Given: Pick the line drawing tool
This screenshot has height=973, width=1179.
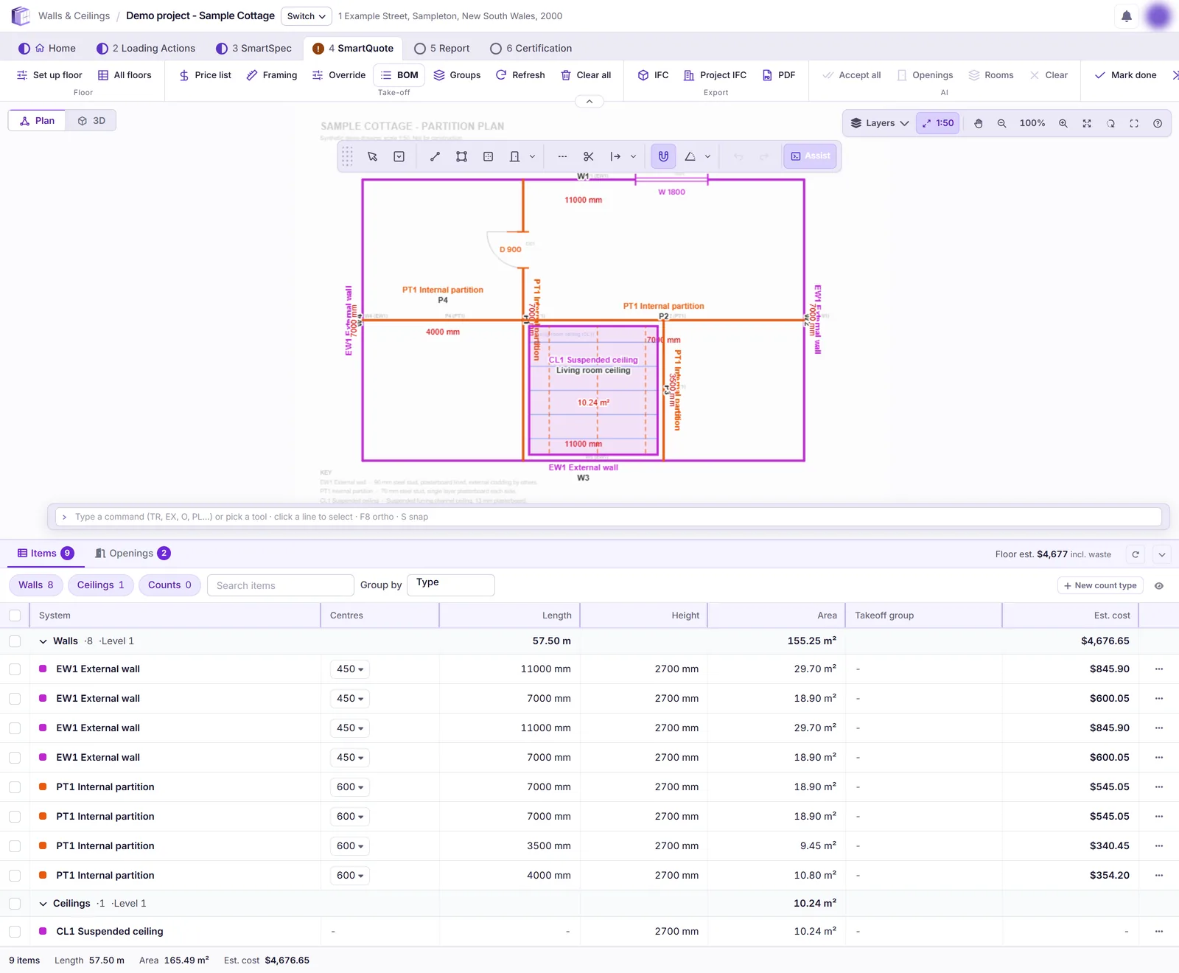Looking at the screenshot, I should (x=435, y=156).
